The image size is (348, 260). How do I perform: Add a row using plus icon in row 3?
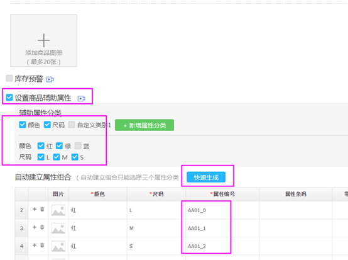(x=35, y=227)
